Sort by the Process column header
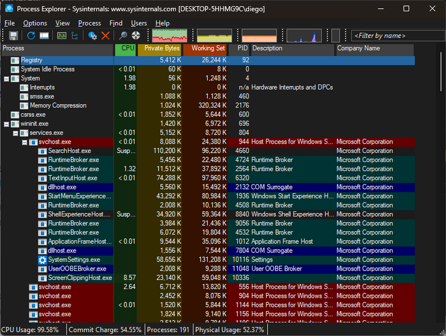This screenshot has height=336, width=446. pyautogui.click(x=57, y=49)
